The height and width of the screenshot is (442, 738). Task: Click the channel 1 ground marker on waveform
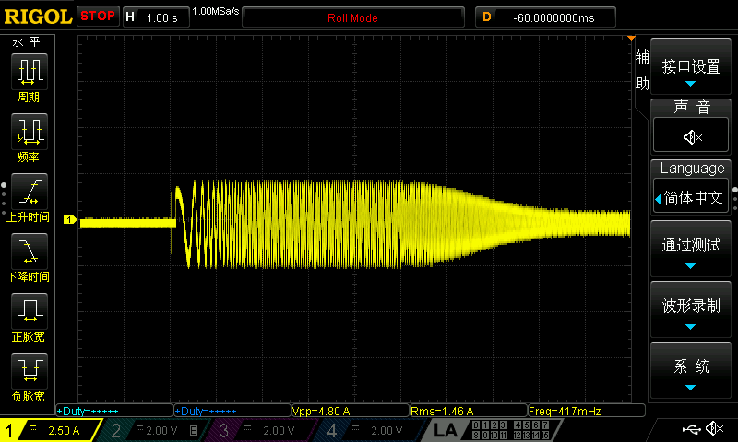tap(70, 219)
